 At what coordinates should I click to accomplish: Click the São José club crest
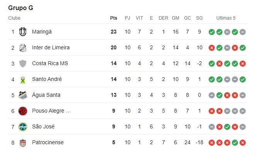[23, 126]
